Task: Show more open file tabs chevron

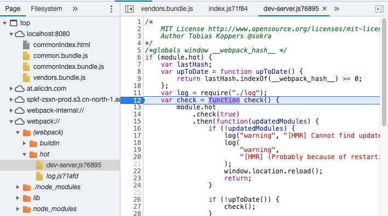Action: click(337, 9)
